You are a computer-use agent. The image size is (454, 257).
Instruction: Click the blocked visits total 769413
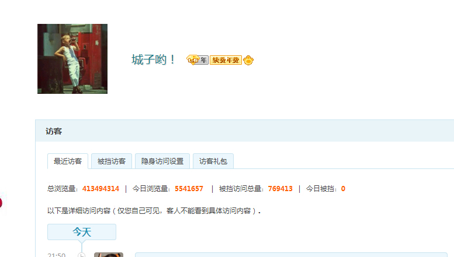click(280, 189)
